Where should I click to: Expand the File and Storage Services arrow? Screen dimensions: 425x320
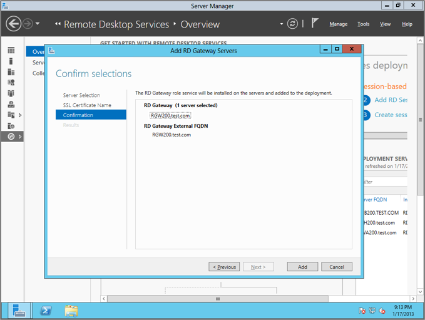(x=20, y=115)
